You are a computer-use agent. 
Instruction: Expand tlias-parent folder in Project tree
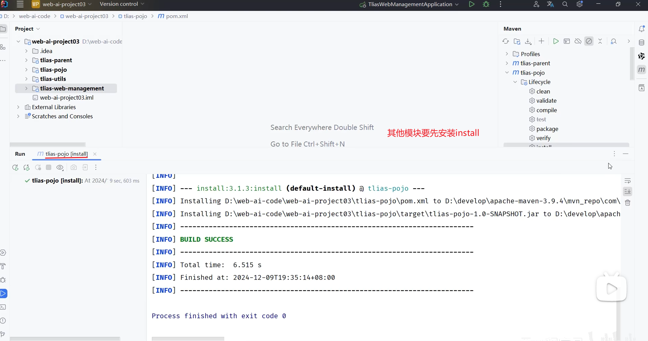coord(26,60)
